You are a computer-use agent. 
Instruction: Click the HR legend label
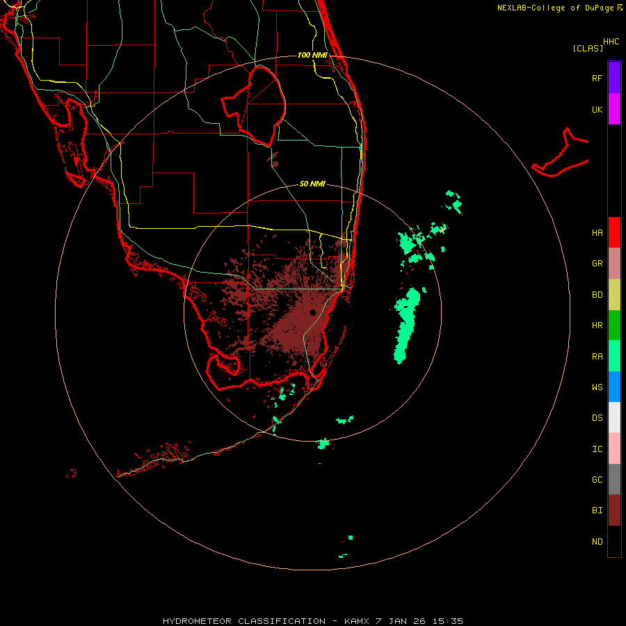[x=597, y=326]
